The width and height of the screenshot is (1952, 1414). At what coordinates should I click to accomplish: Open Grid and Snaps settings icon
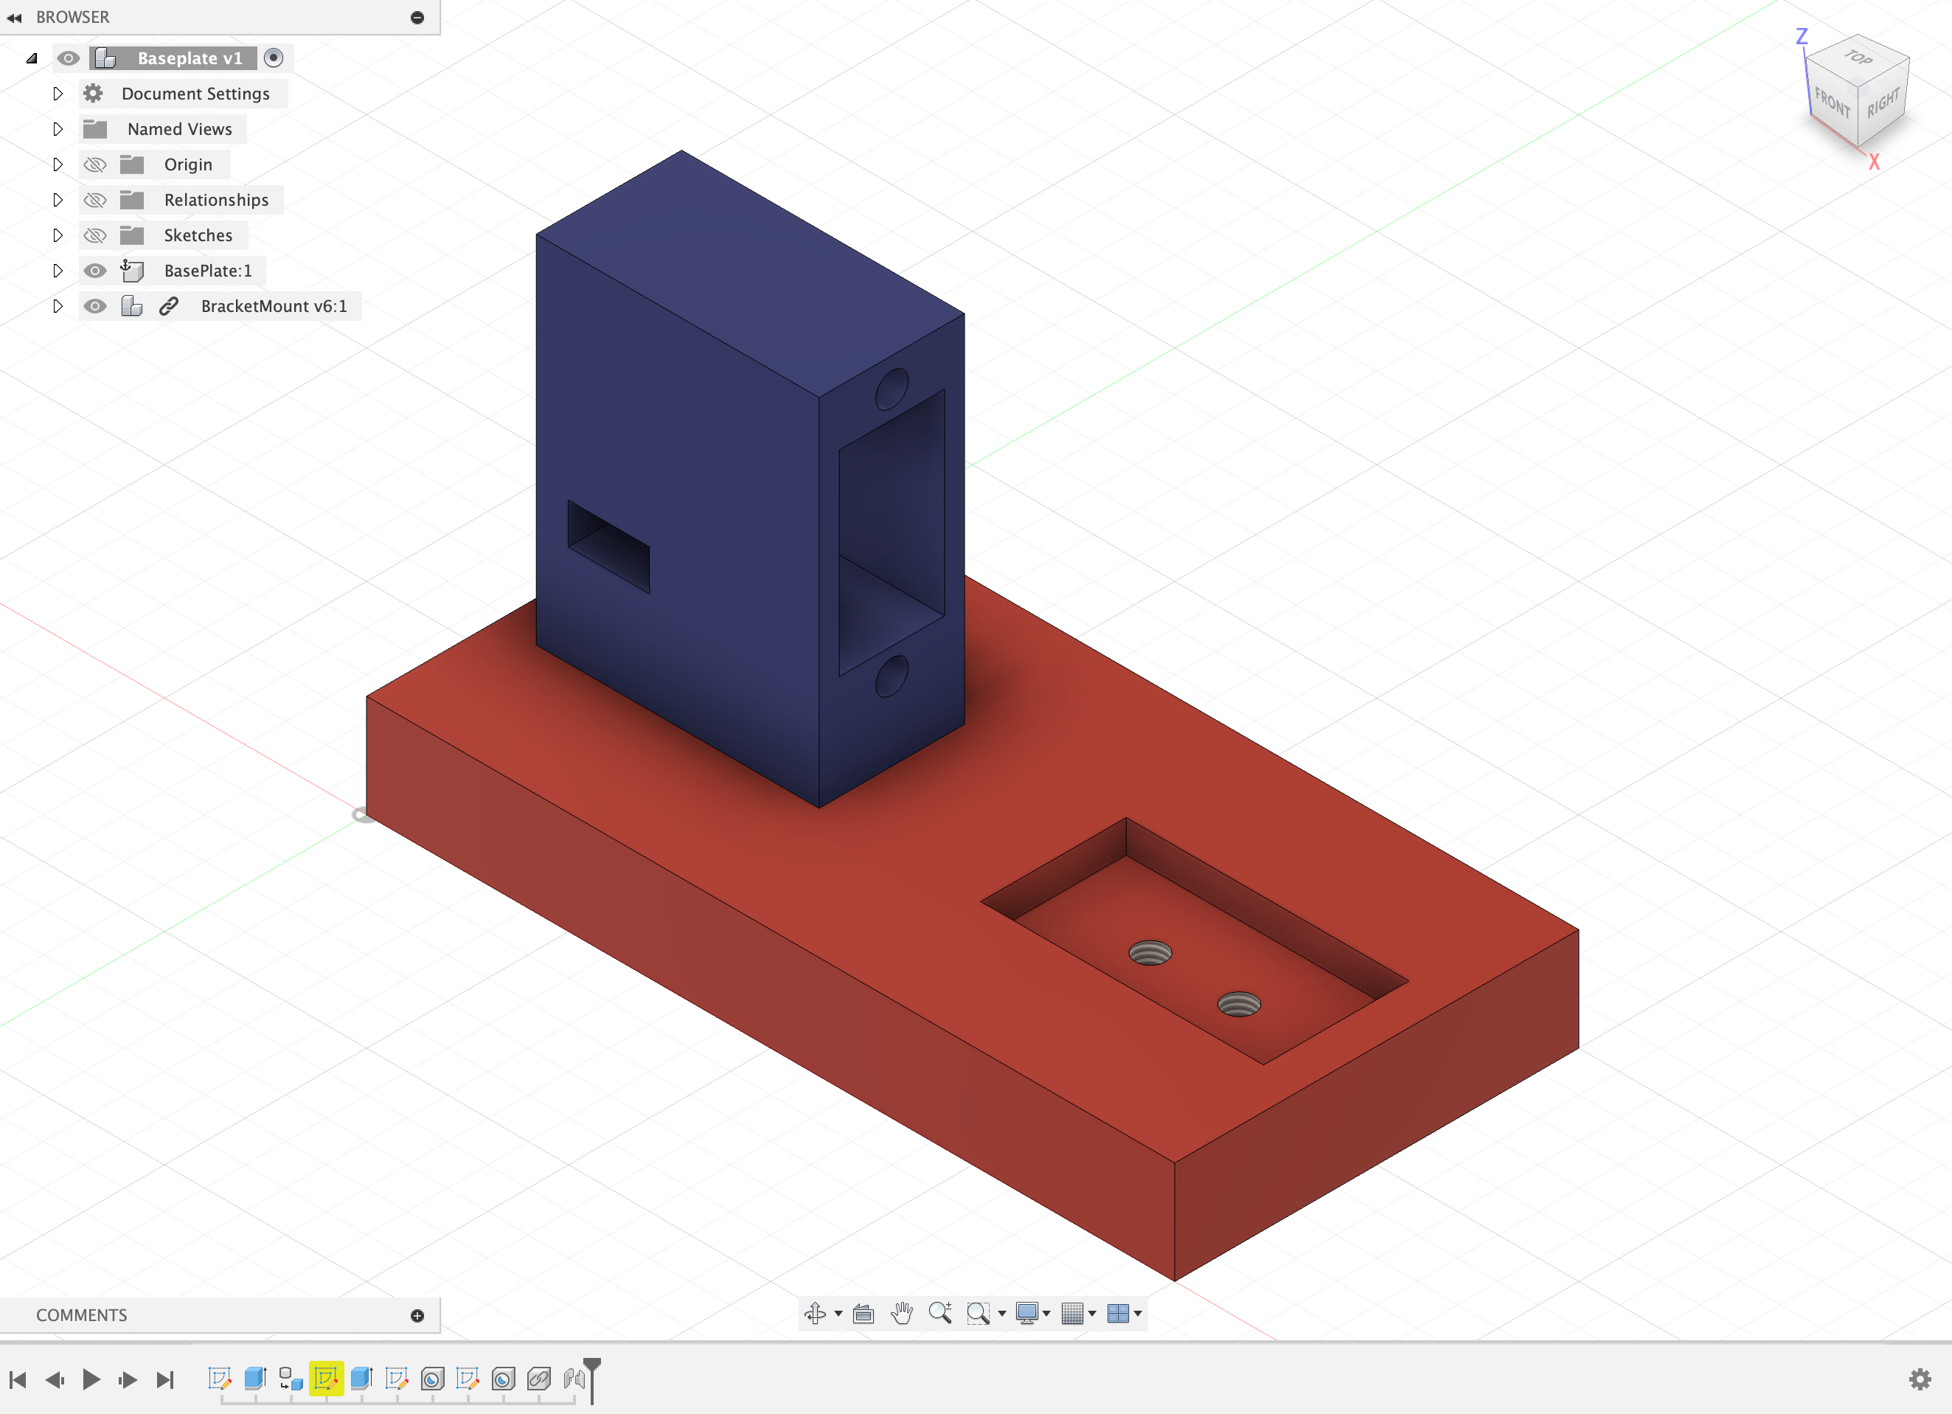(1072, 1313)
